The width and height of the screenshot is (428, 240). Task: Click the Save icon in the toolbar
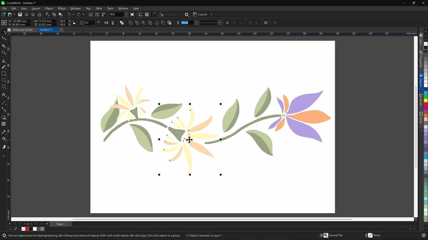point(20,14)
